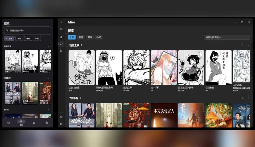The width and height of the screenshot is (255, 147).
Task: Focus the mobile panel search field
Action: point(28,30)
